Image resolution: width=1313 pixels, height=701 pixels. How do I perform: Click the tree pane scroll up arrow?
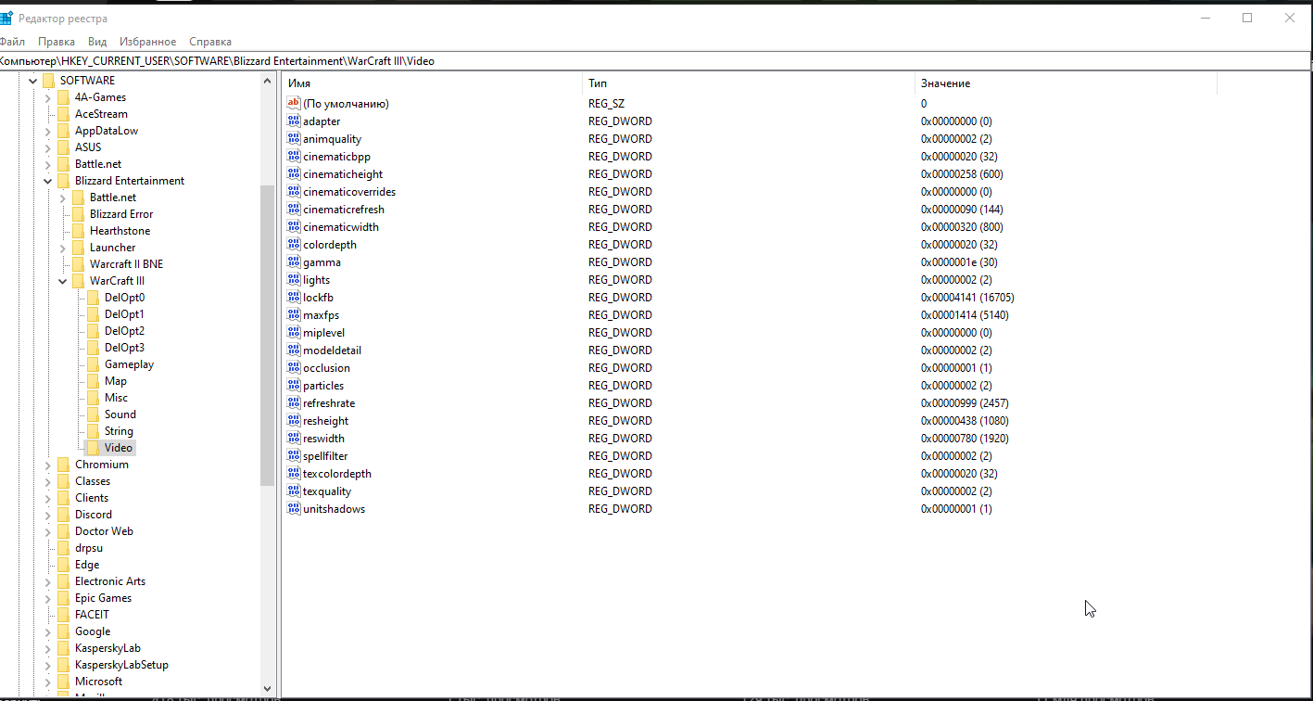(x=268, y=81)
